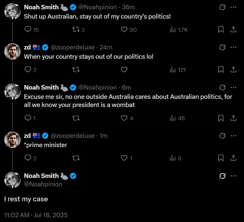Screen dimensions: 244x222
Task: Like the tweet with 90 likes
Action: click(x=124, y=29)
